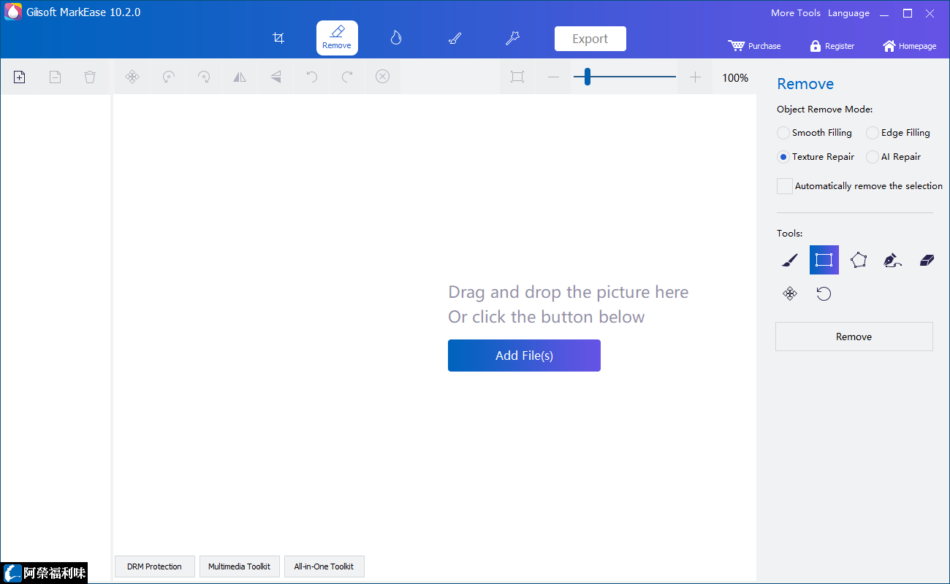Click the cancel circled X icon
Screen dimensions: 950x584
pos(383,77)
